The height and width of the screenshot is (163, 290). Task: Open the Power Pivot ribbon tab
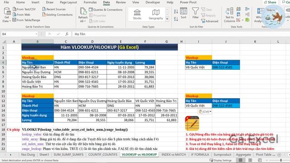[x=188, y=2]
